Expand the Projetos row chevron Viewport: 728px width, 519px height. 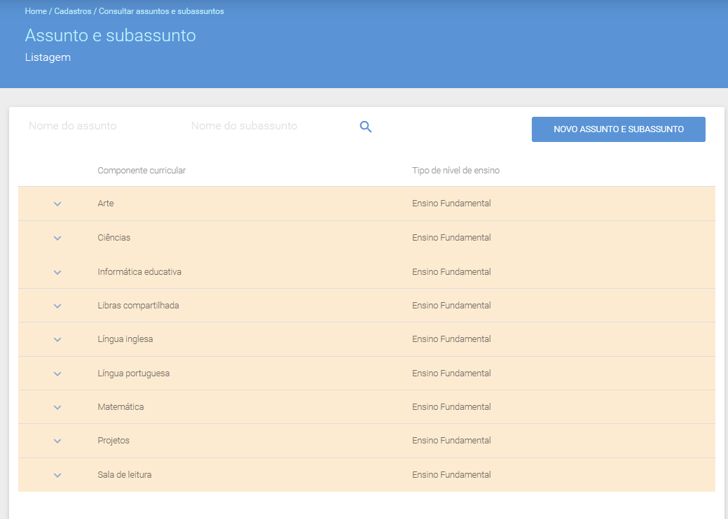click(57, 441)
